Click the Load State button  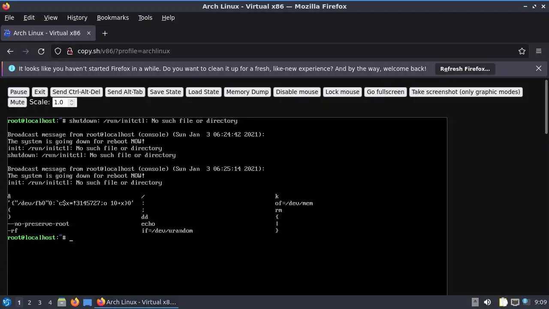click(x=204, y=92)
